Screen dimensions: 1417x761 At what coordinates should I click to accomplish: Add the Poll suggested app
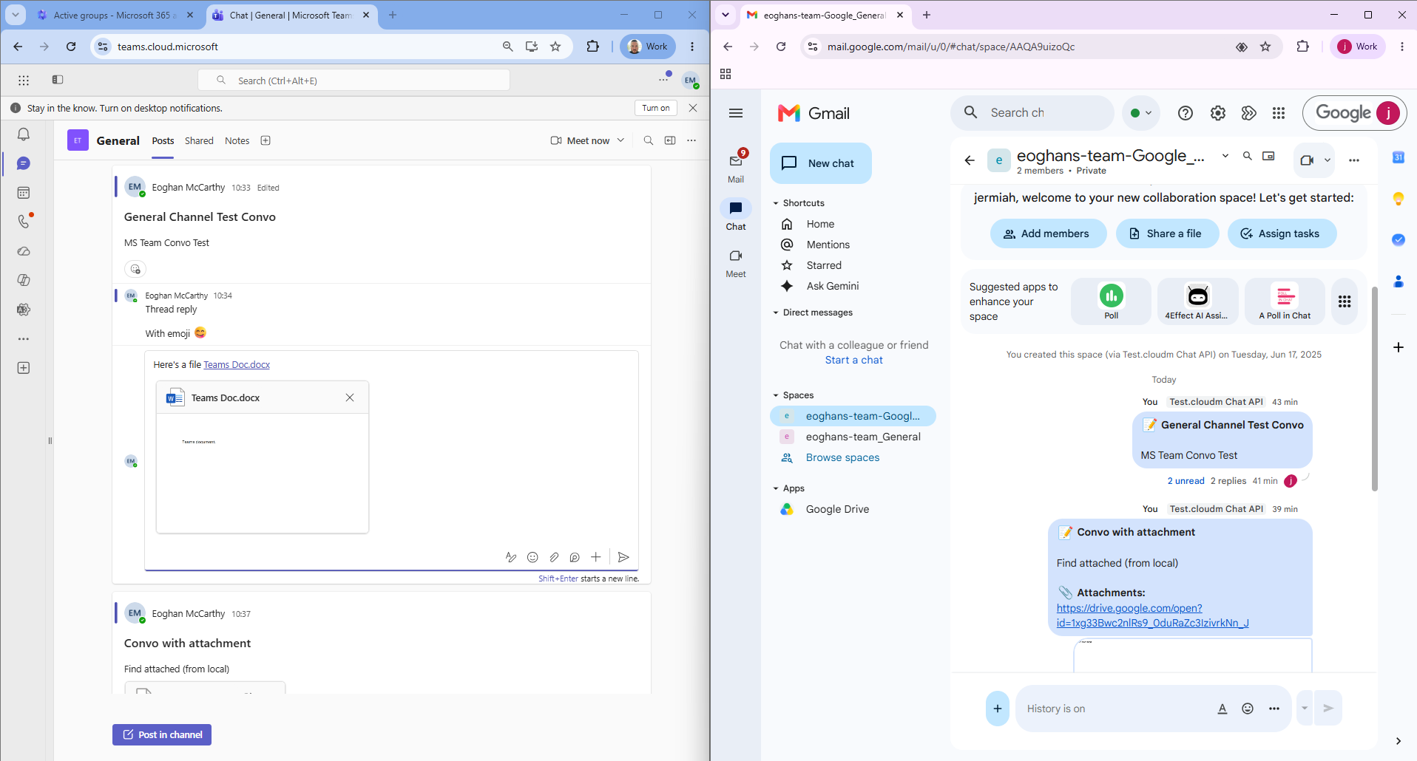1111,301
